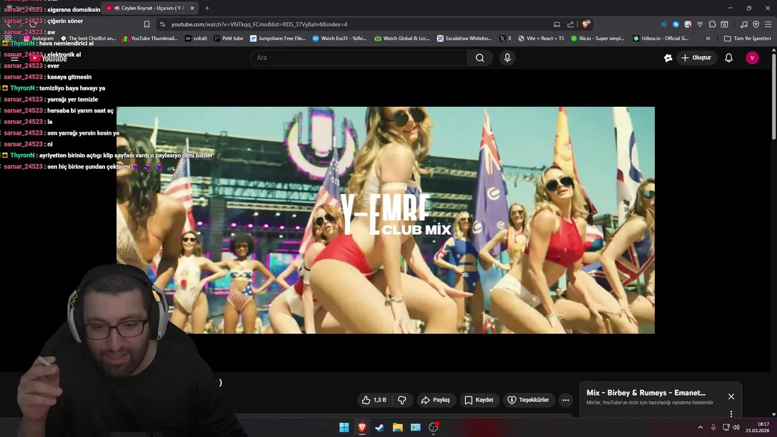Open the Windows Start menu
Viewport: 777px width, 437px height.
(x=344, y=427)
